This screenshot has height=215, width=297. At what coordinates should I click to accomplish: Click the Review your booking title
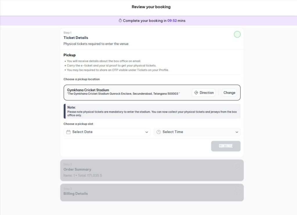tap(151, 7)
